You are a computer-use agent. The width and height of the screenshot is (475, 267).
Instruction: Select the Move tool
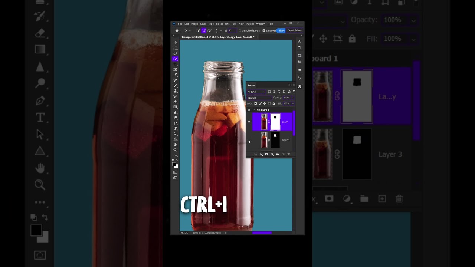tap(175, 43)
